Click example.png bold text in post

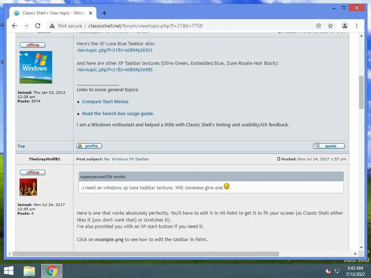point(109,240)
